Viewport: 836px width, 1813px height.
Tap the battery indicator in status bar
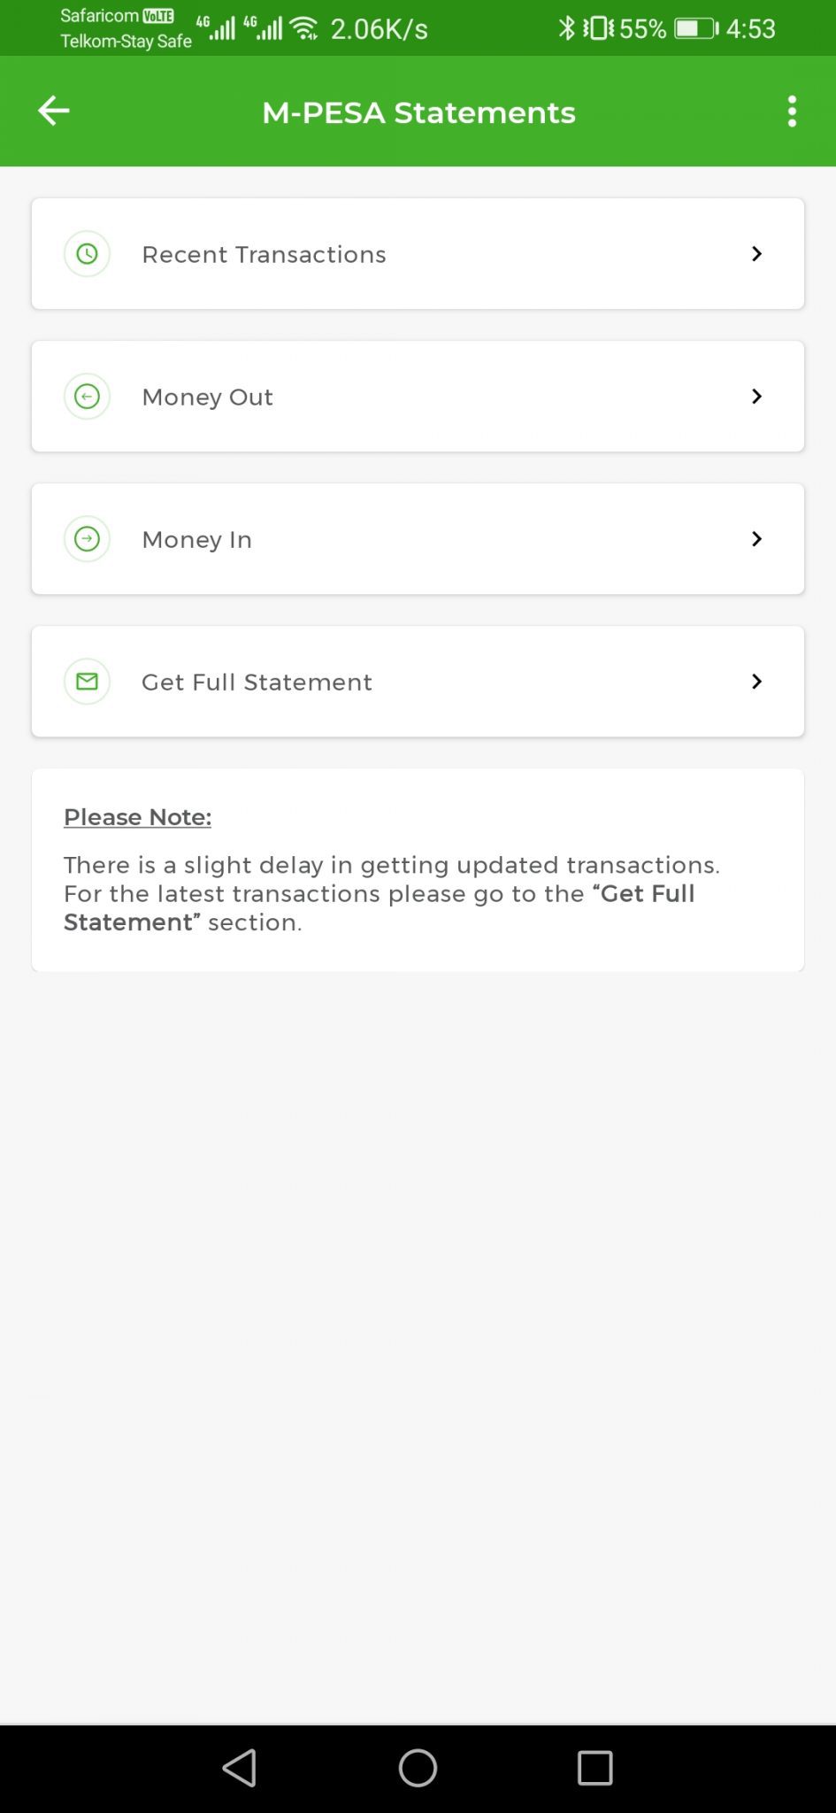(x=696, y=29)
